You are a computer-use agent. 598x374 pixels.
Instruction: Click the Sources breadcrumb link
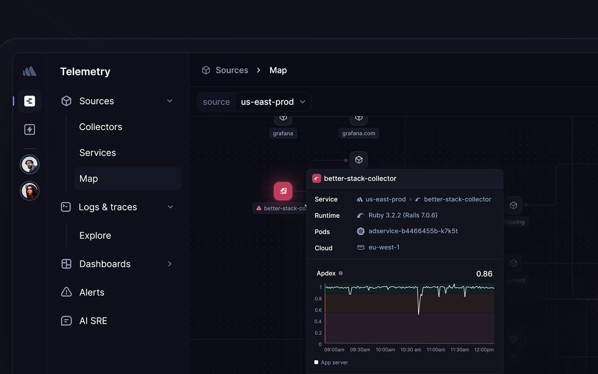[x=232, y=70]
